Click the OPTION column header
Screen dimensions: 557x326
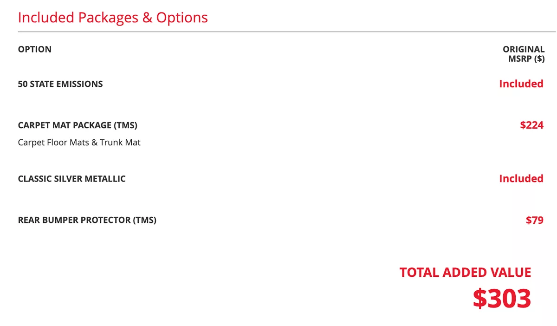tap(35, 49)
